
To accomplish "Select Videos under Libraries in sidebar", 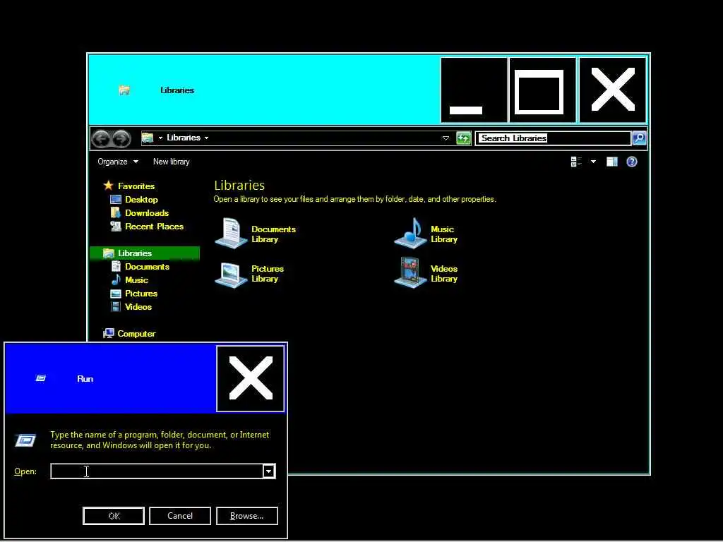I will pos(138,307).
